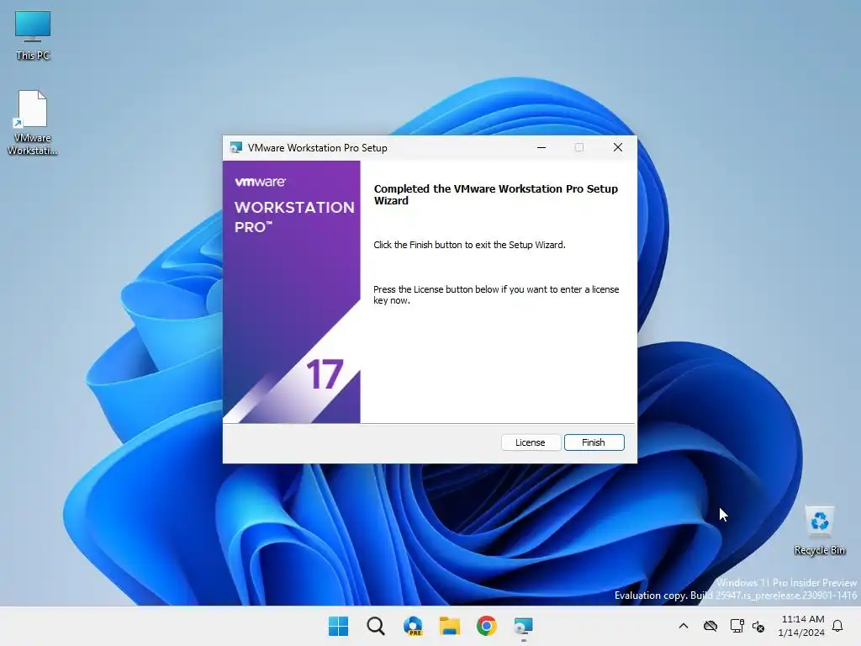
Task: Launch Google Chrome from taskbar
Action: pos(487,626)
